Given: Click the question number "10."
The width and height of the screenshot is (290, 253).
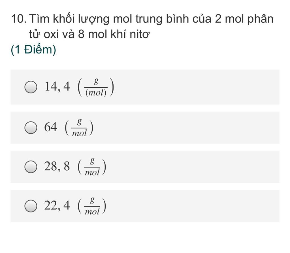Looking at the screenshot, I should pyautogui.click(x=18, y=19).
